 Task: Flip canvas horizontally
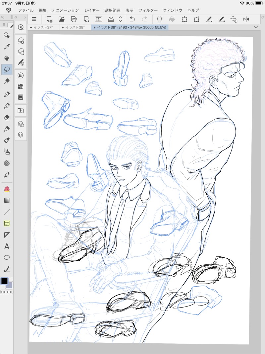(246, 19)
